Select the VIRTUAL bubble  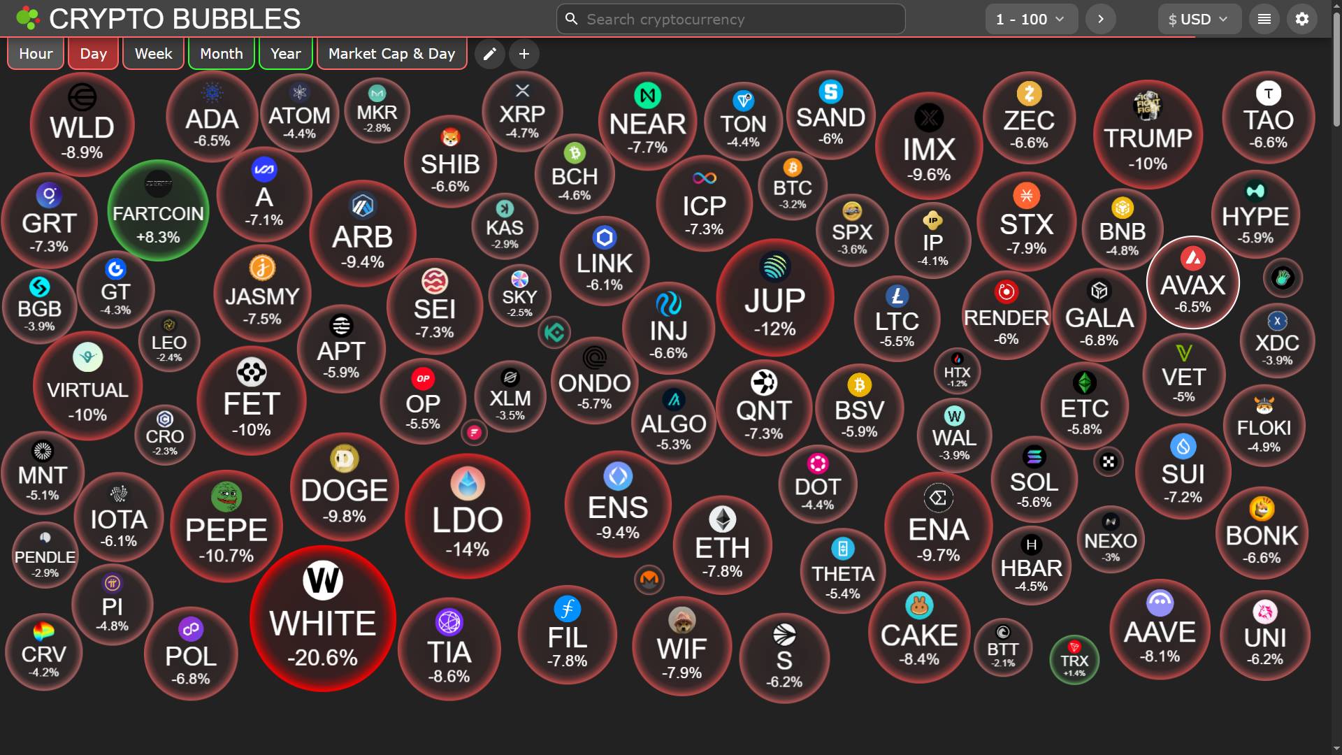(88, 386)
